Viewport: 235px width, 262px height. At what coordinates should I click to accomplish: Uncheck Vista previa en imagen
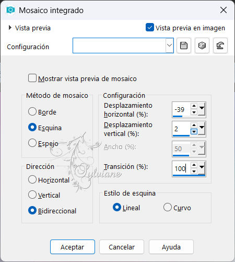coord(150,28)
